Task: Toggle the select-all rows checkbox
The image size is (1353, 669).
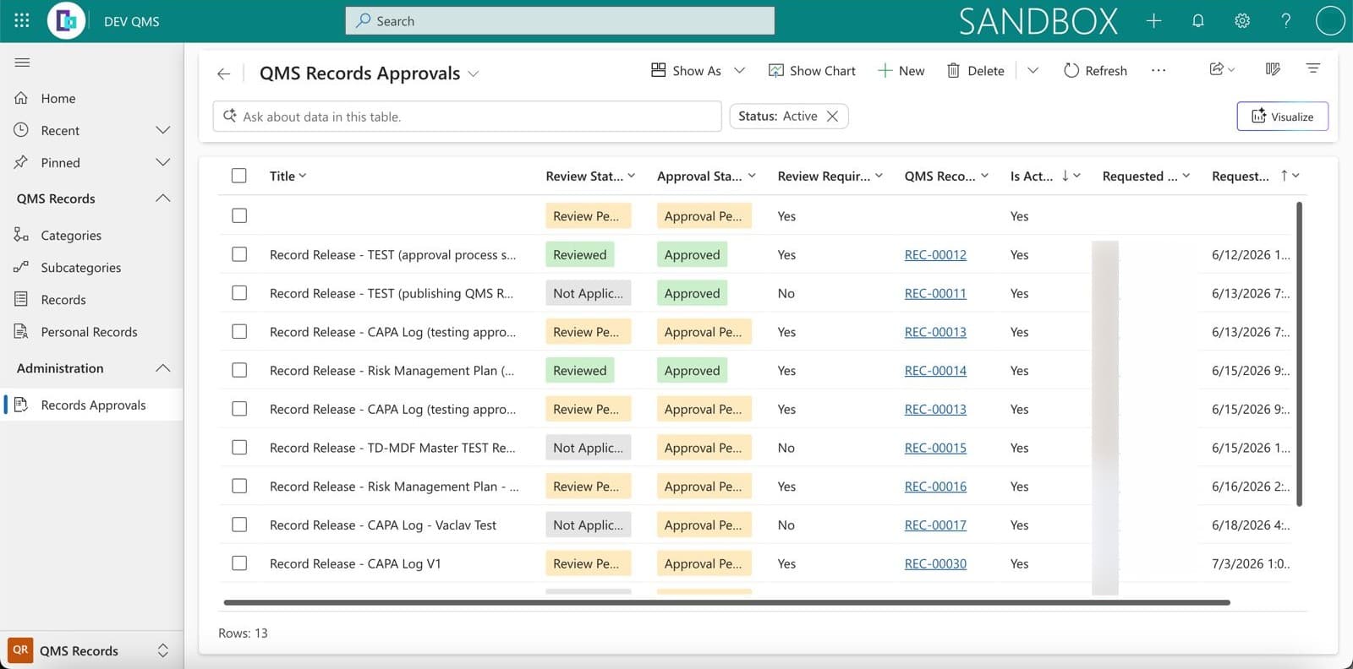Action: click(x=239, y=176)
